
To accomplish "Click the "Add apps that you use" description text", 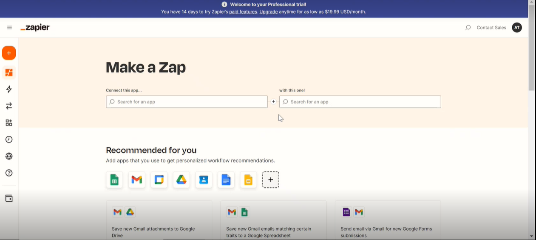I will click(190, 161).
